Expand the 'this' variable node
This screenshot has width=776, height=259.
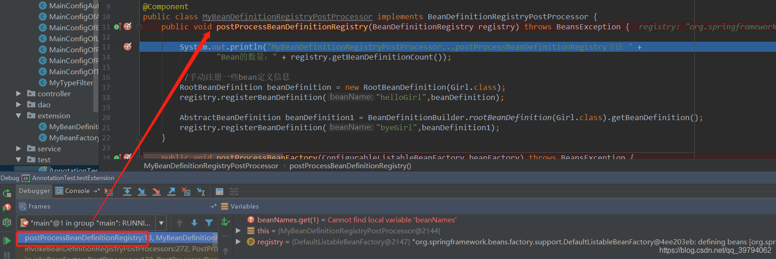238,231
